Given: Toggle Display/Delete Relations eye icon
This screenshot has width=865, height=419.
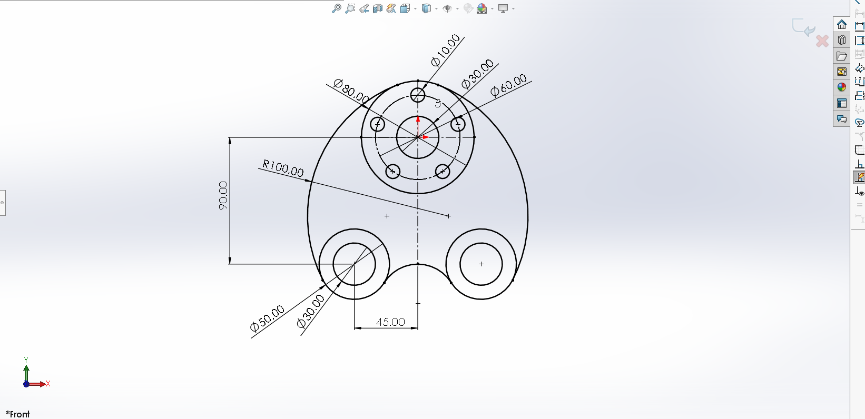Looking at the screenshot, I should [x=859, y=192].
